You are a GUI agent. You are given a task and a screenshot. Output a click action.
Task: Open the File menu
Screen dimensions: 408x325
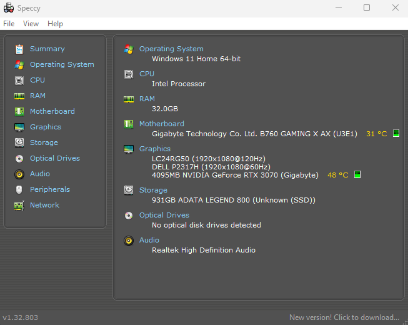[x=9, y=24]
